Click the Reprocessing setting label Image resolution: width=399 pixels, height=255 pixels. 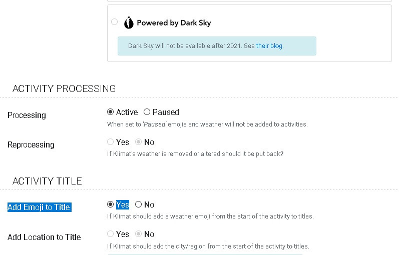[31, 144]
